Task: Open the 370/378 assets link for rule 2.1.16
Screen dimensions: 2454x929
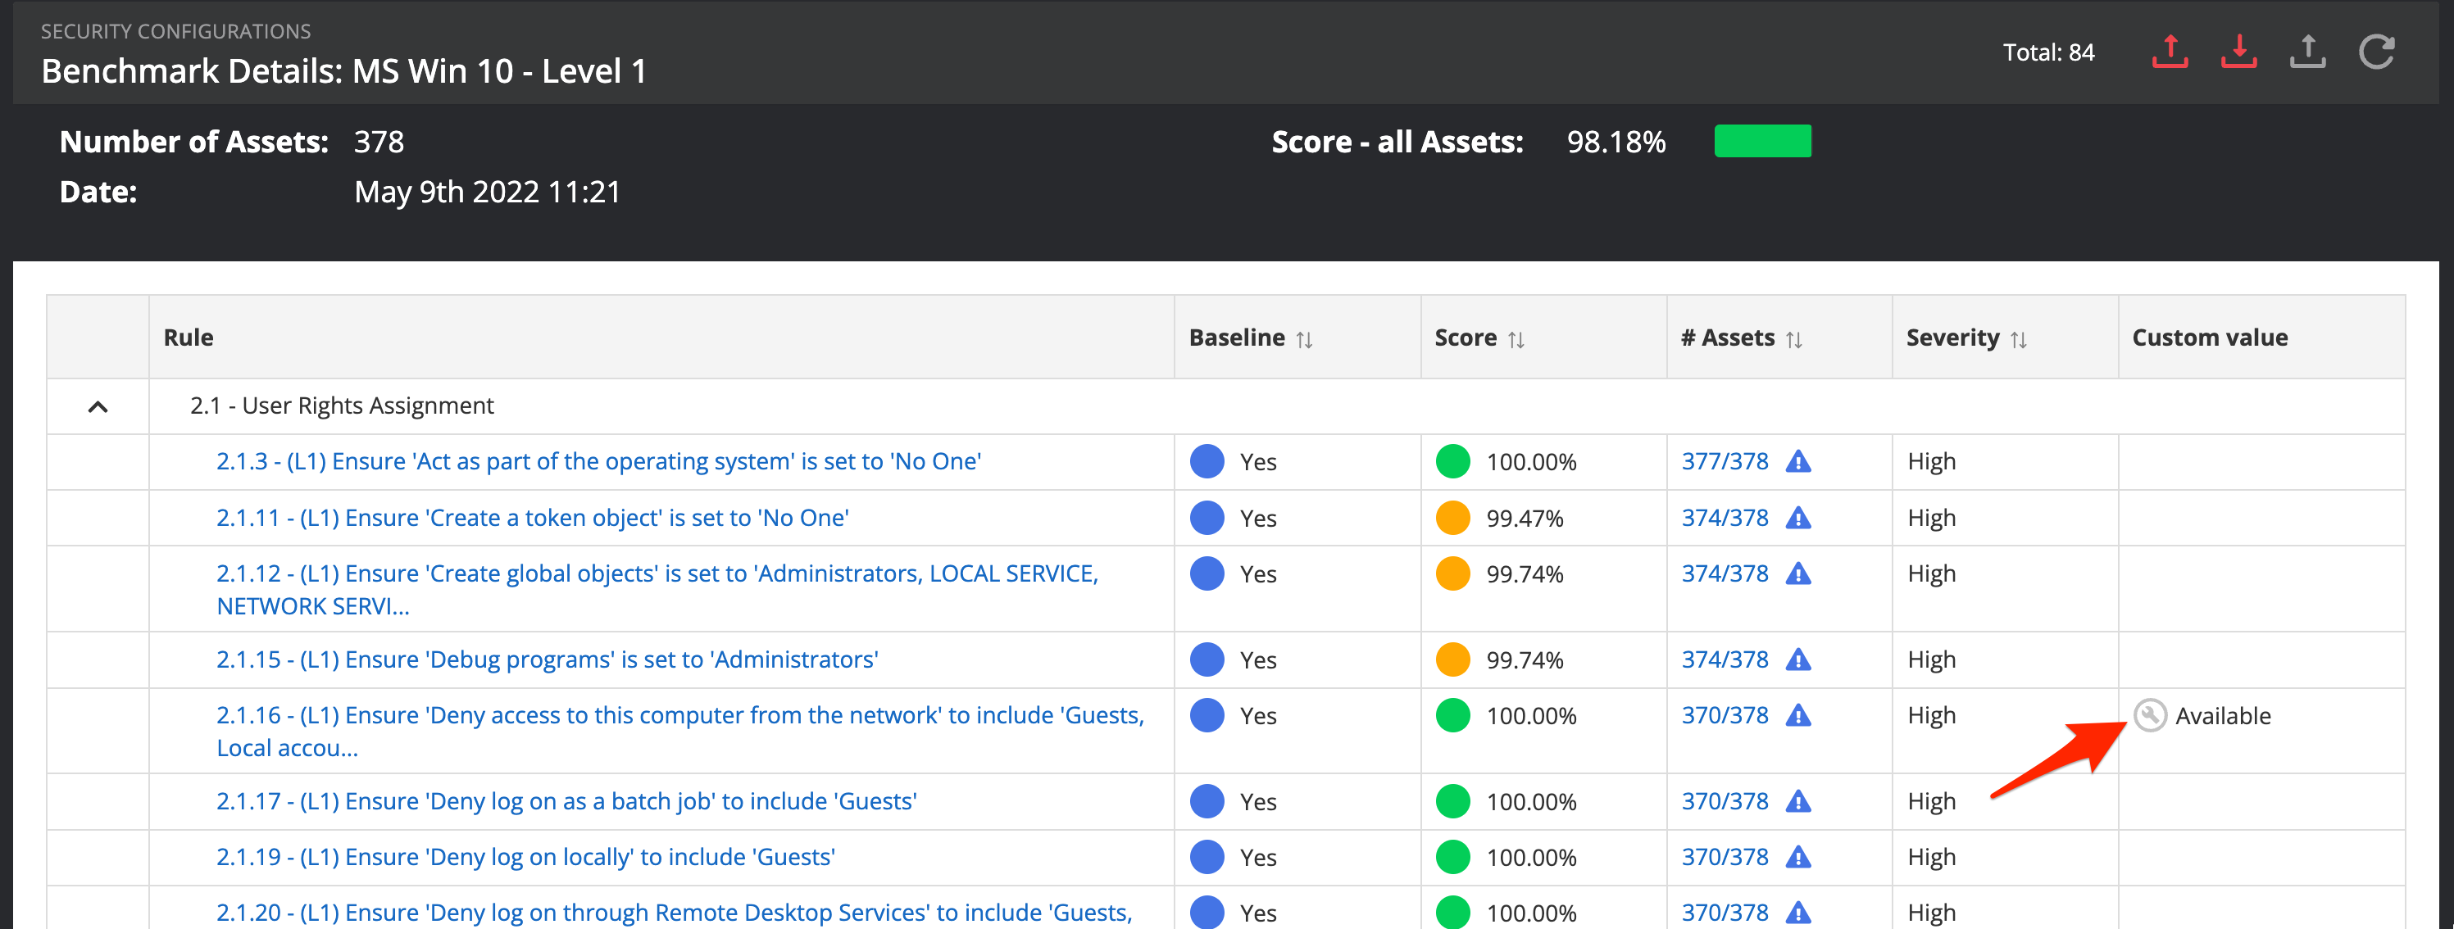Action: [x=1725, y=715]
